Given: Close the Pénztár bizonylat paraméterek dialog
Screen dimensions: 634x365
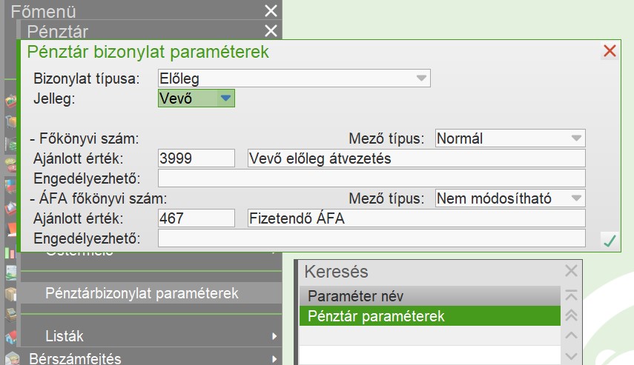Looking at the screenshot, I should coord(610,51).
